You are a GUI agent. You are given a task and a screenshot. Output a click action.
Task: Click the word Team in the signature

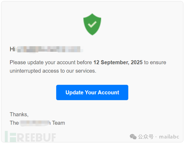pyautogui.click(x=58, y=123)
